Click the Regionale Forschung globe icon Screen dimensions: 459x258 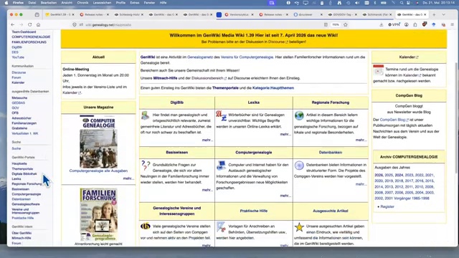(299, 115)
